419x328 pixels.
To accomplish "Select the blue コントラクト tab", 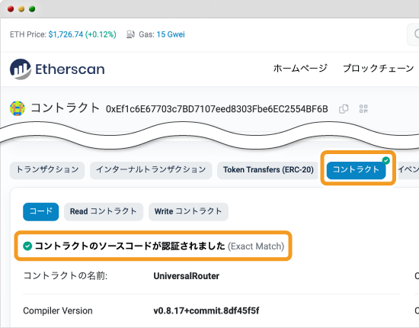I will tap(356, 170).
